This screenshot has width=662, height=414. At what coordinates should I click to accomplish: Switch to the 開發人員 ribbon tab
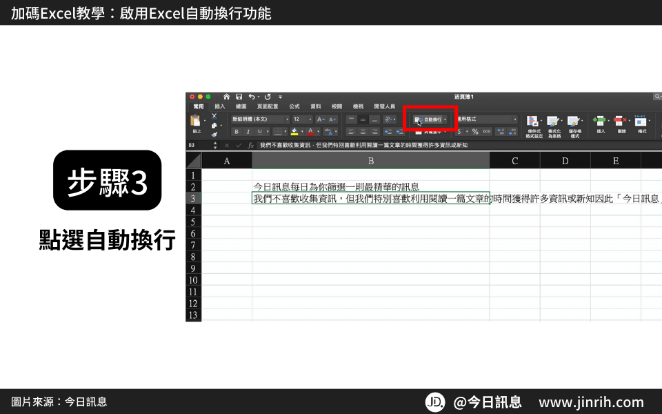385,106
